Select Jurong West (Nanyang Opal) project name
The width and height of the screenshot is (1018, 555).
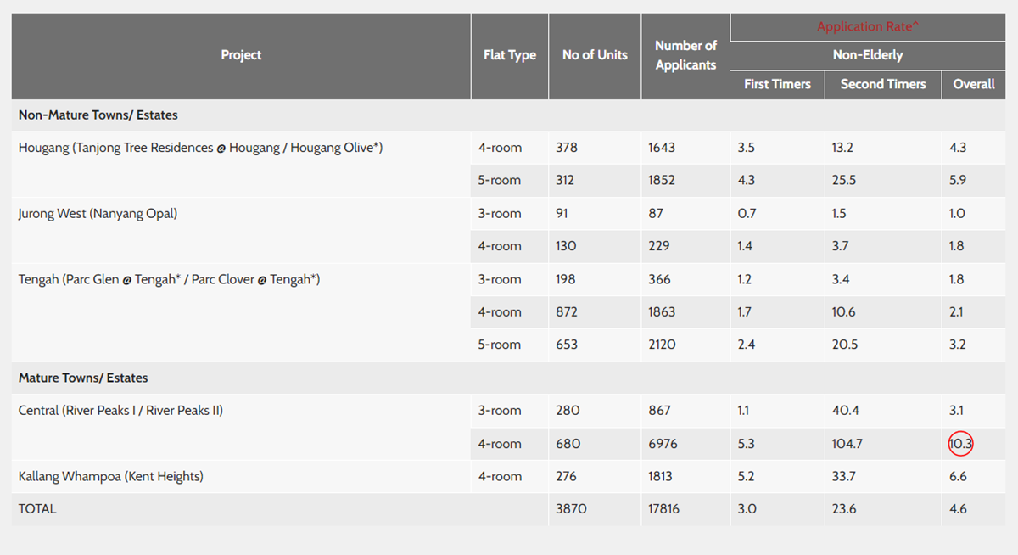tap(98, 214)
